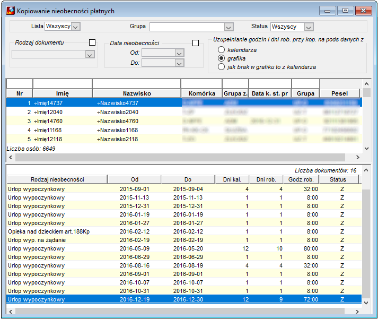Enable the Rodzaj dokumentu checkbox
This screenshot has width=378, height=319.
92,42
